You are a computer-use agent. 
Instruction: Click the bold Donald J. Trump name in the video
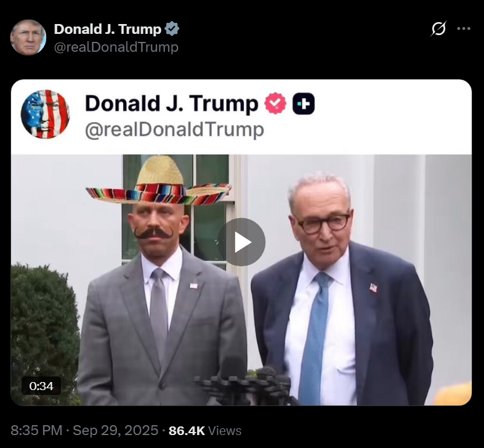(x=171, y=104)
